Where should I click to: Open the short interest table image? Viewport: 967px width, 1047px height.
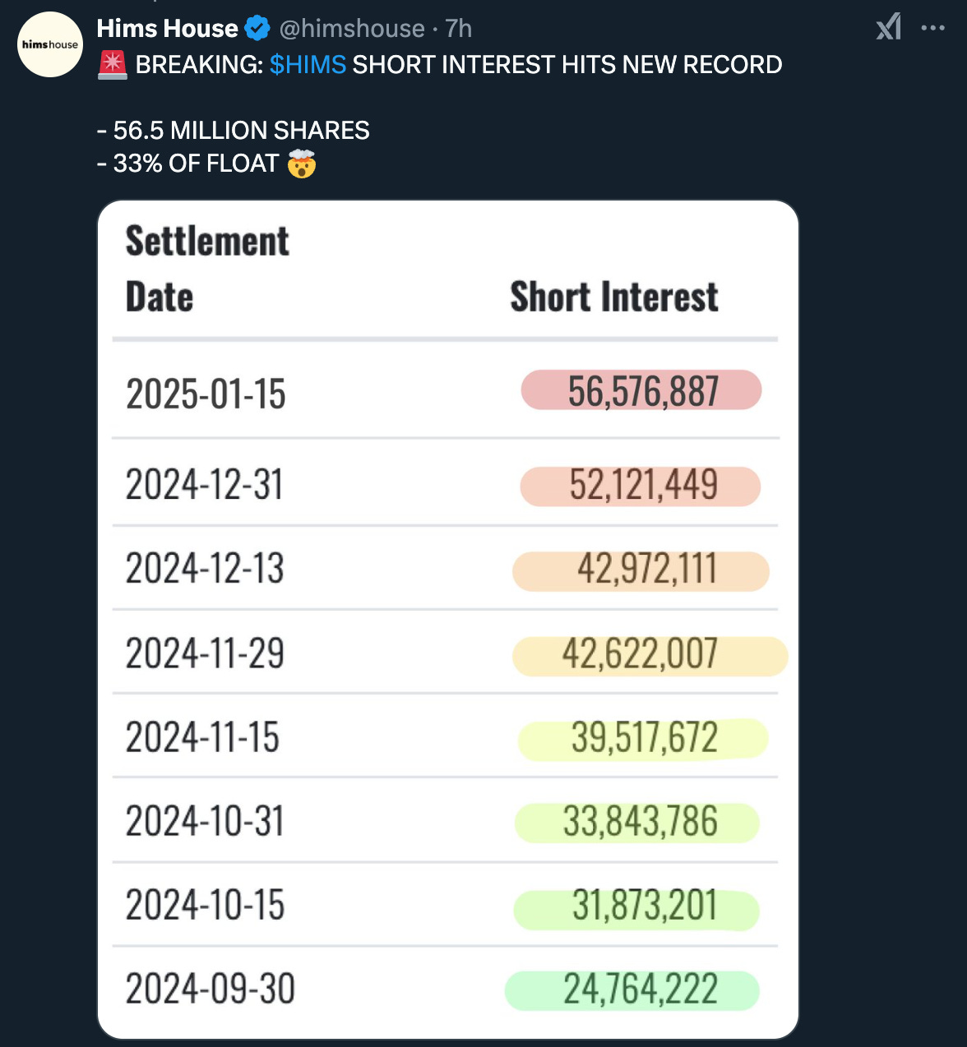click(448, 620)
